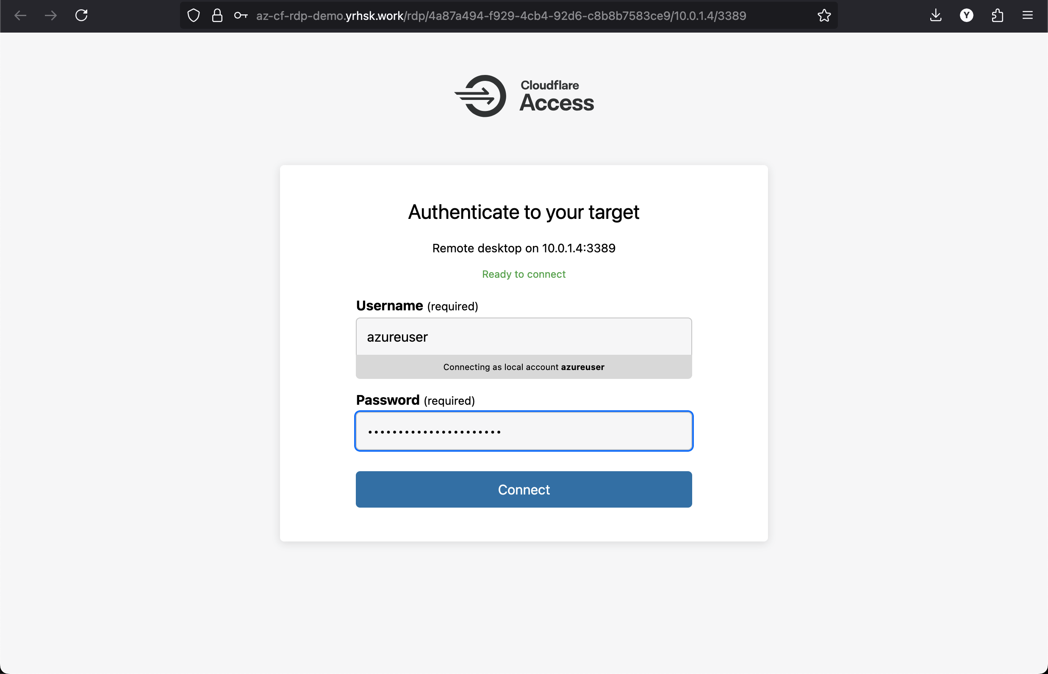Click the green Ready to connect status
This screenshot has height=674, width=1048.
click(524, 274)
